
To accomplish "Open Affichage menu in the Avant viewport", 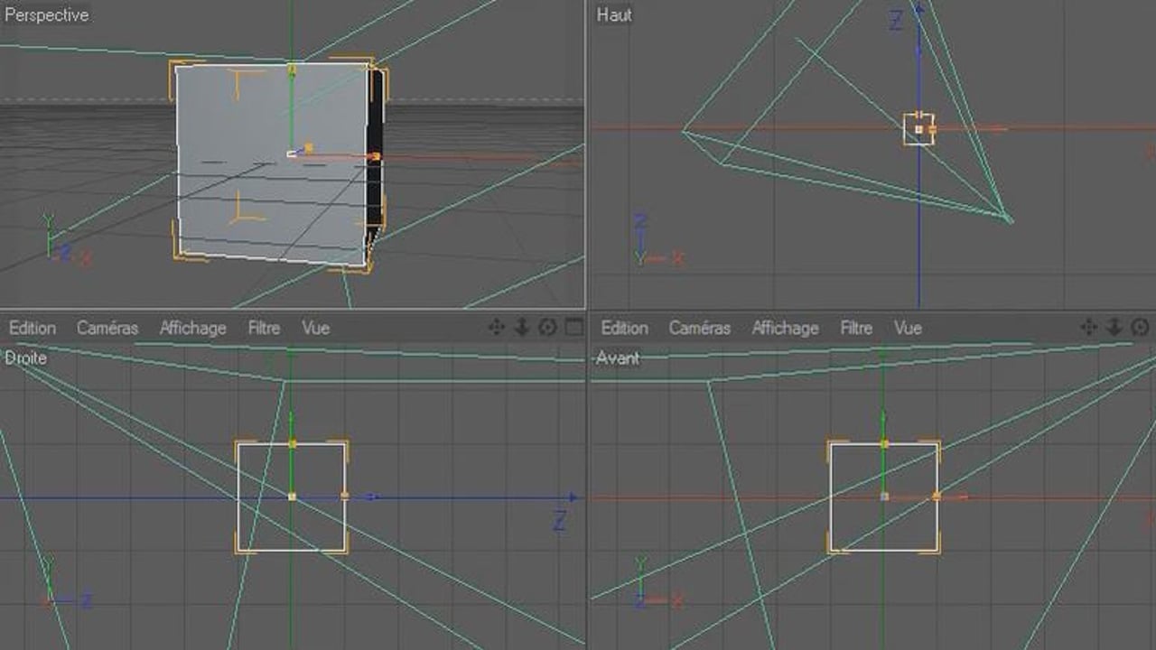I will click(786, 328).
